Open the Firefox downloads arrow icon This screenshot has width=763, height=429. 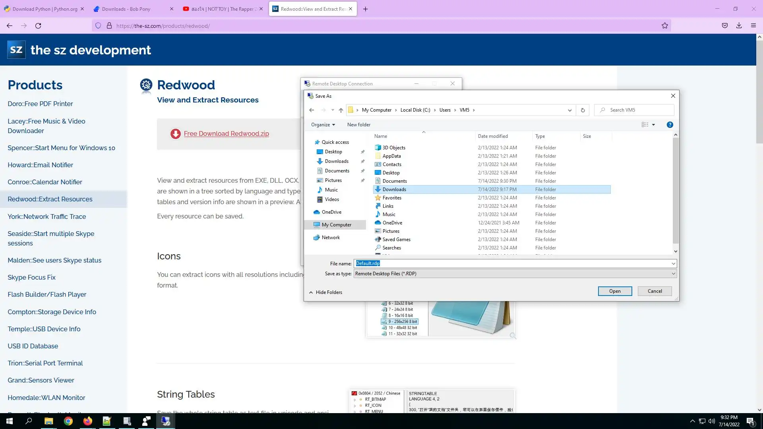tap(739, 26)
